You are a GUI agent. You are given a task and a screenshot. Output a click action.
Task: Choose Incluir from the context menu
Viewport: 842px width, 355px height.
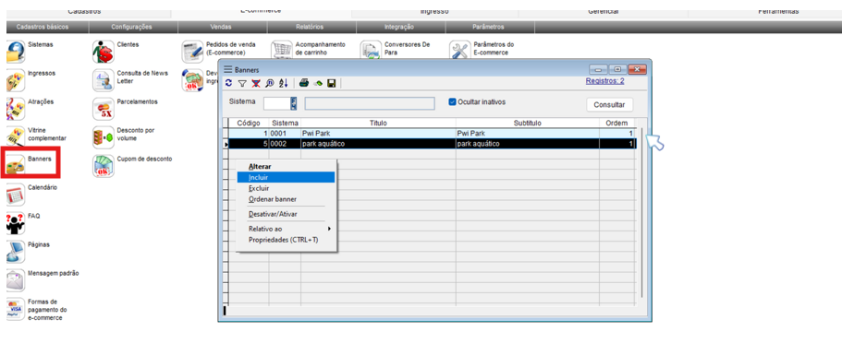287,177
